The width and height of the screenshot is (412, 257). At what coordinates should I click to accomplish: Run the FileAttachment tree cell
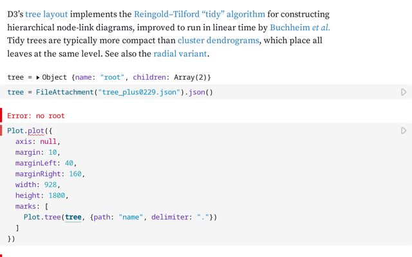click(404, 92)
